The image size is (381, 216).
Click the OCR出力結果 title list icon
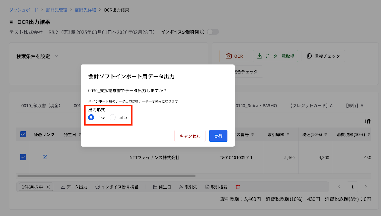pos(11,22)
